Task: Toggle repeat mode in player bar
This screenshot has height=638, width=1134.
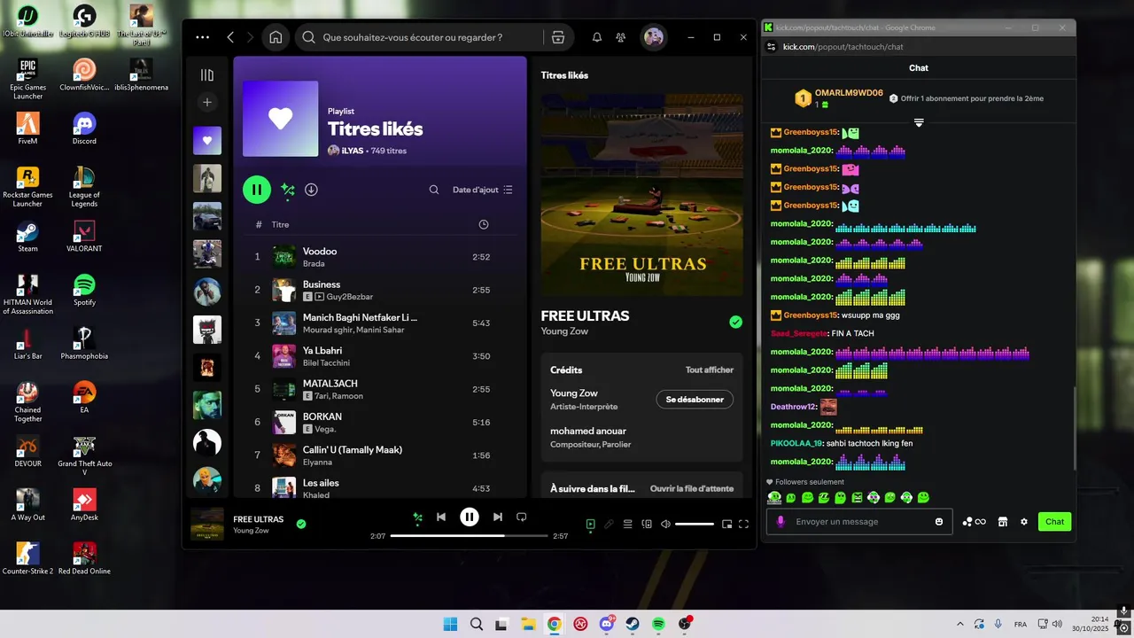Action: click(522, 517)
